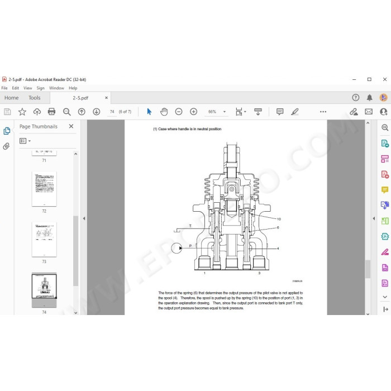Click the zoom percentage field showing 66%
The height and width of the screenshot is (391, 391).
click(x=212, y=112)
